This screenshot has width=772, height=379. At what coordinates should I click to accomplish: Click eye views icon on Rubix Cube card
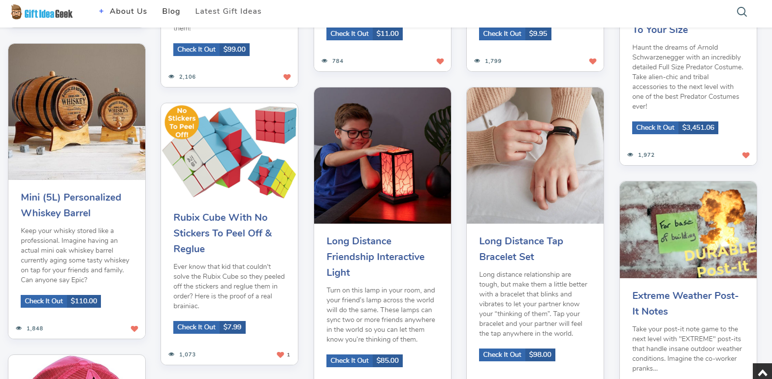pyautogui.click(x=171, y=354)
